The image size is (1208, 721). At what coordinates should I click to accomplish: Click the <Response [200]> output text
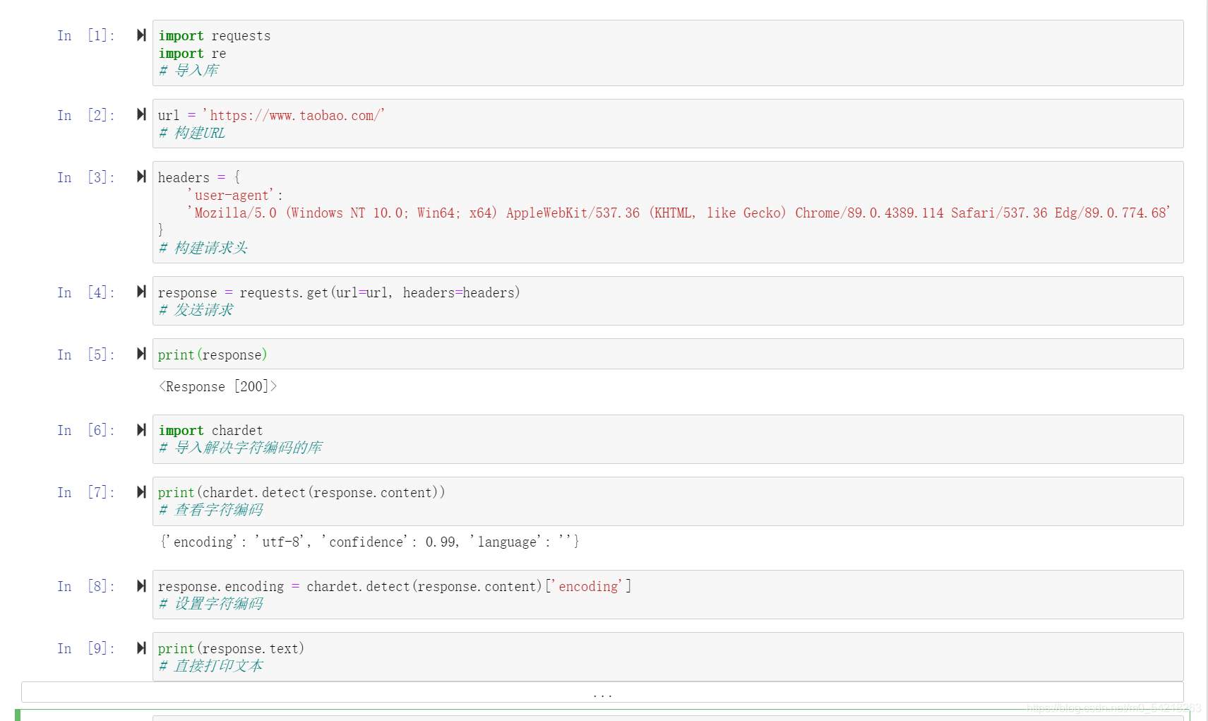pyautogui.click(x=218, y=386)
